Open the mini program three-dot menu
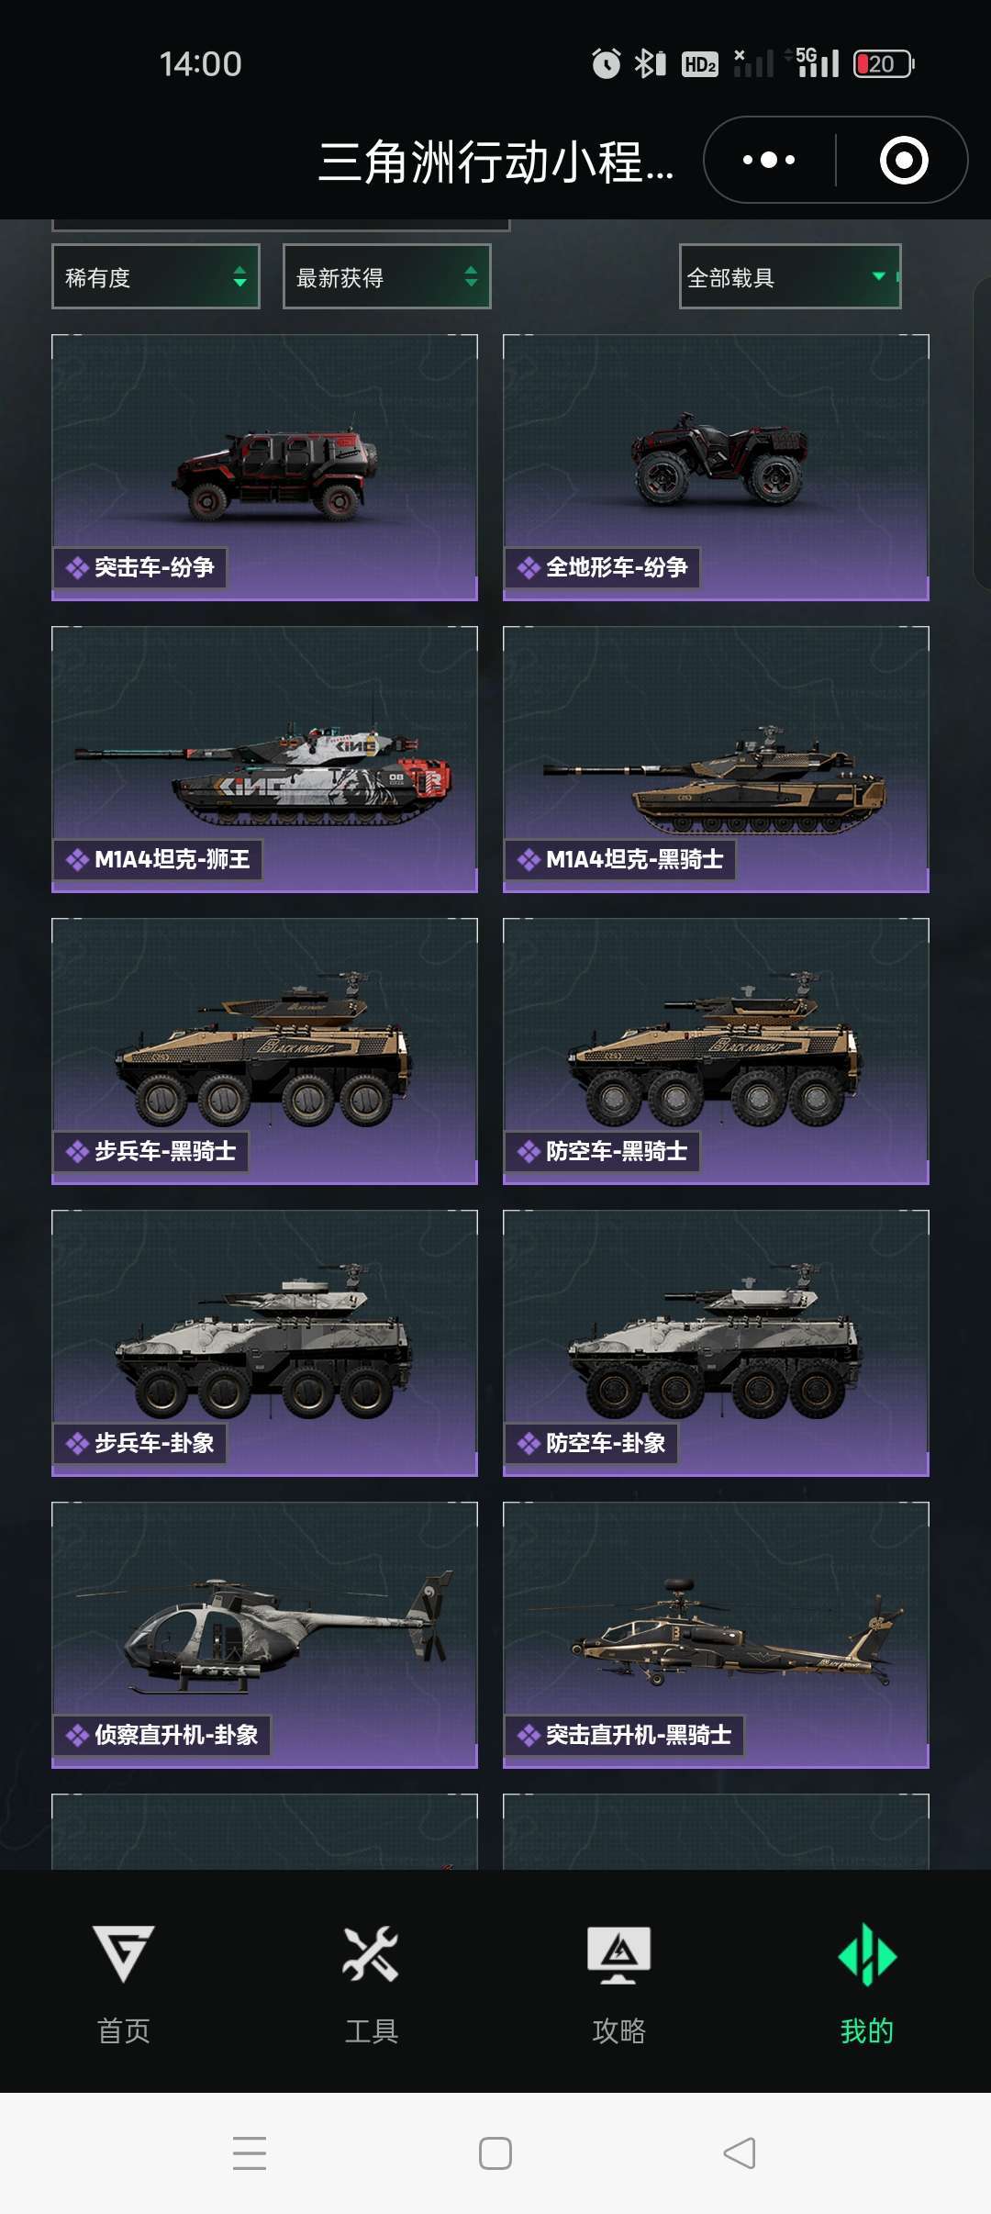 pos(769,160)
